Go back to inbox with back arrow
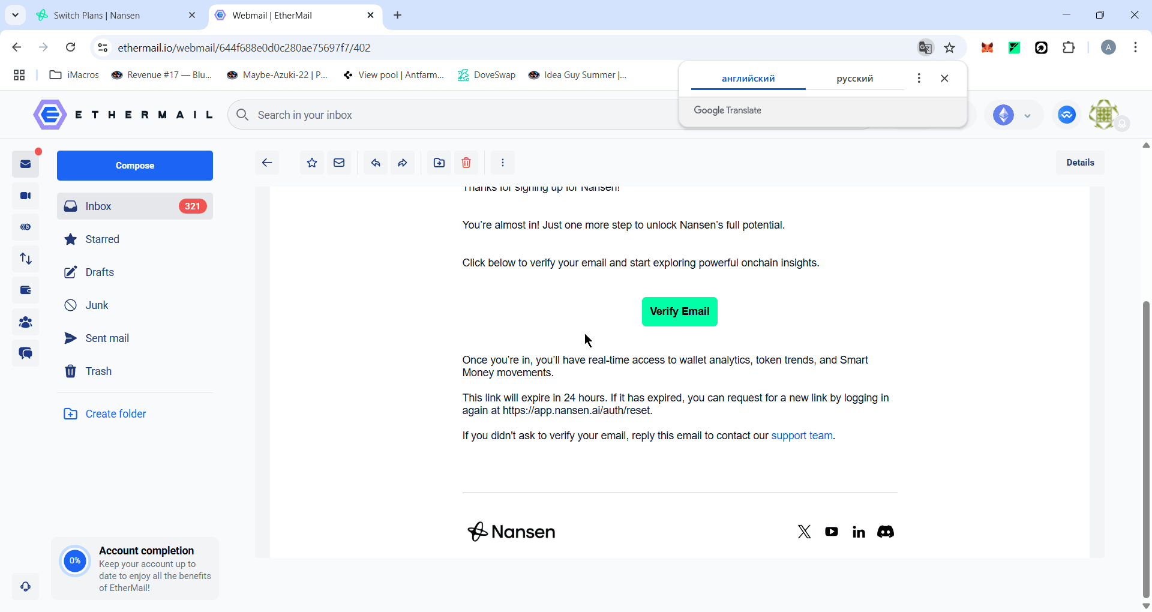1152x612 pixels. click(x=267, y=163)
